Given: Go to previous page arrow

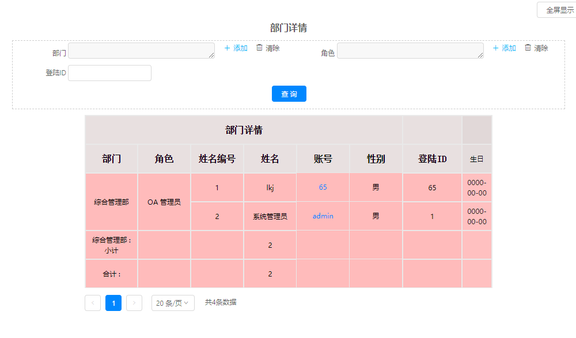Looking at the screenshot, I should (93, 303).
